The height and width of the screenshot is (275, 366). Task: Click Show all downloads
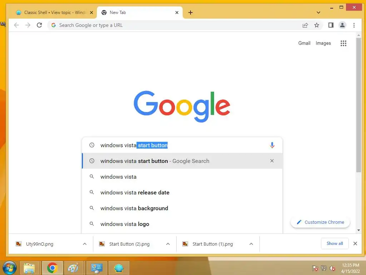coord(335,243)
